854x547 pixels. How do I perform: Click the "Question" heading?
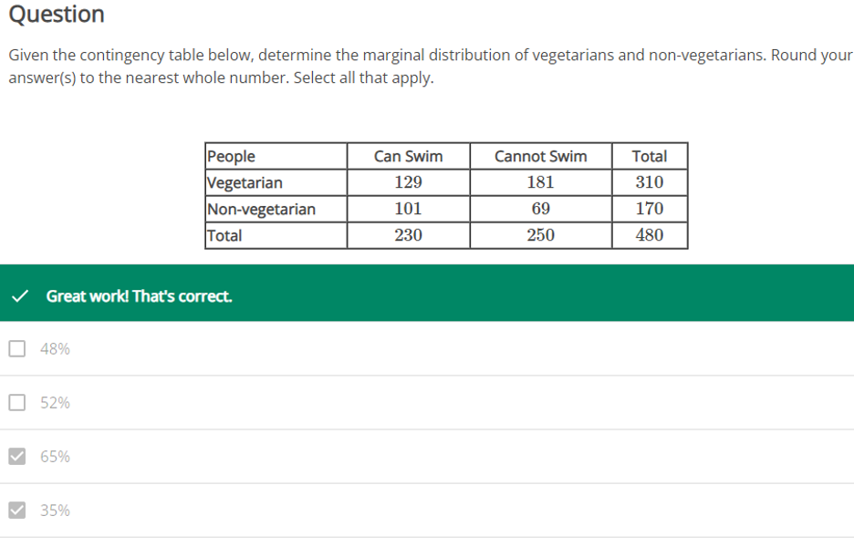click(x=57, y=15)
